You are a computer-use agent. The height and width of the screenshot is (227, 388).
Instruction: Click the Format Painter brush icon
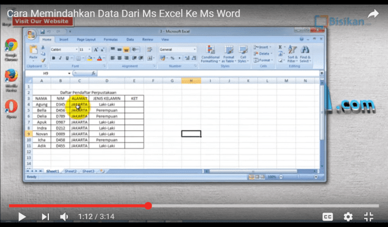coord(43,60)
